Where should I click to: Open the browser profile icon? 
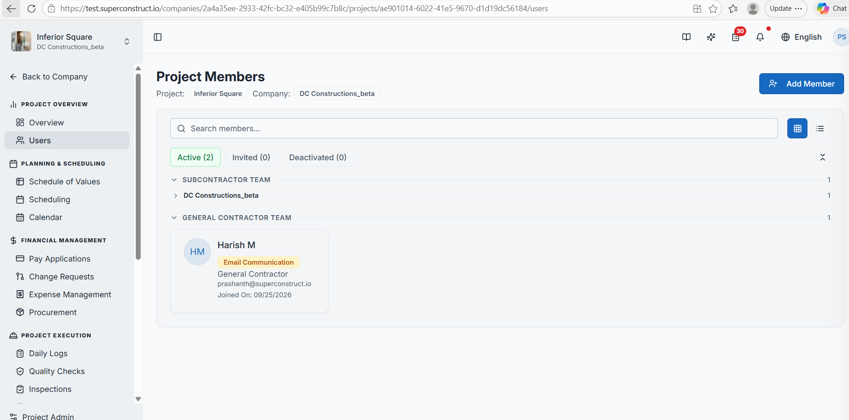(753, 8)
